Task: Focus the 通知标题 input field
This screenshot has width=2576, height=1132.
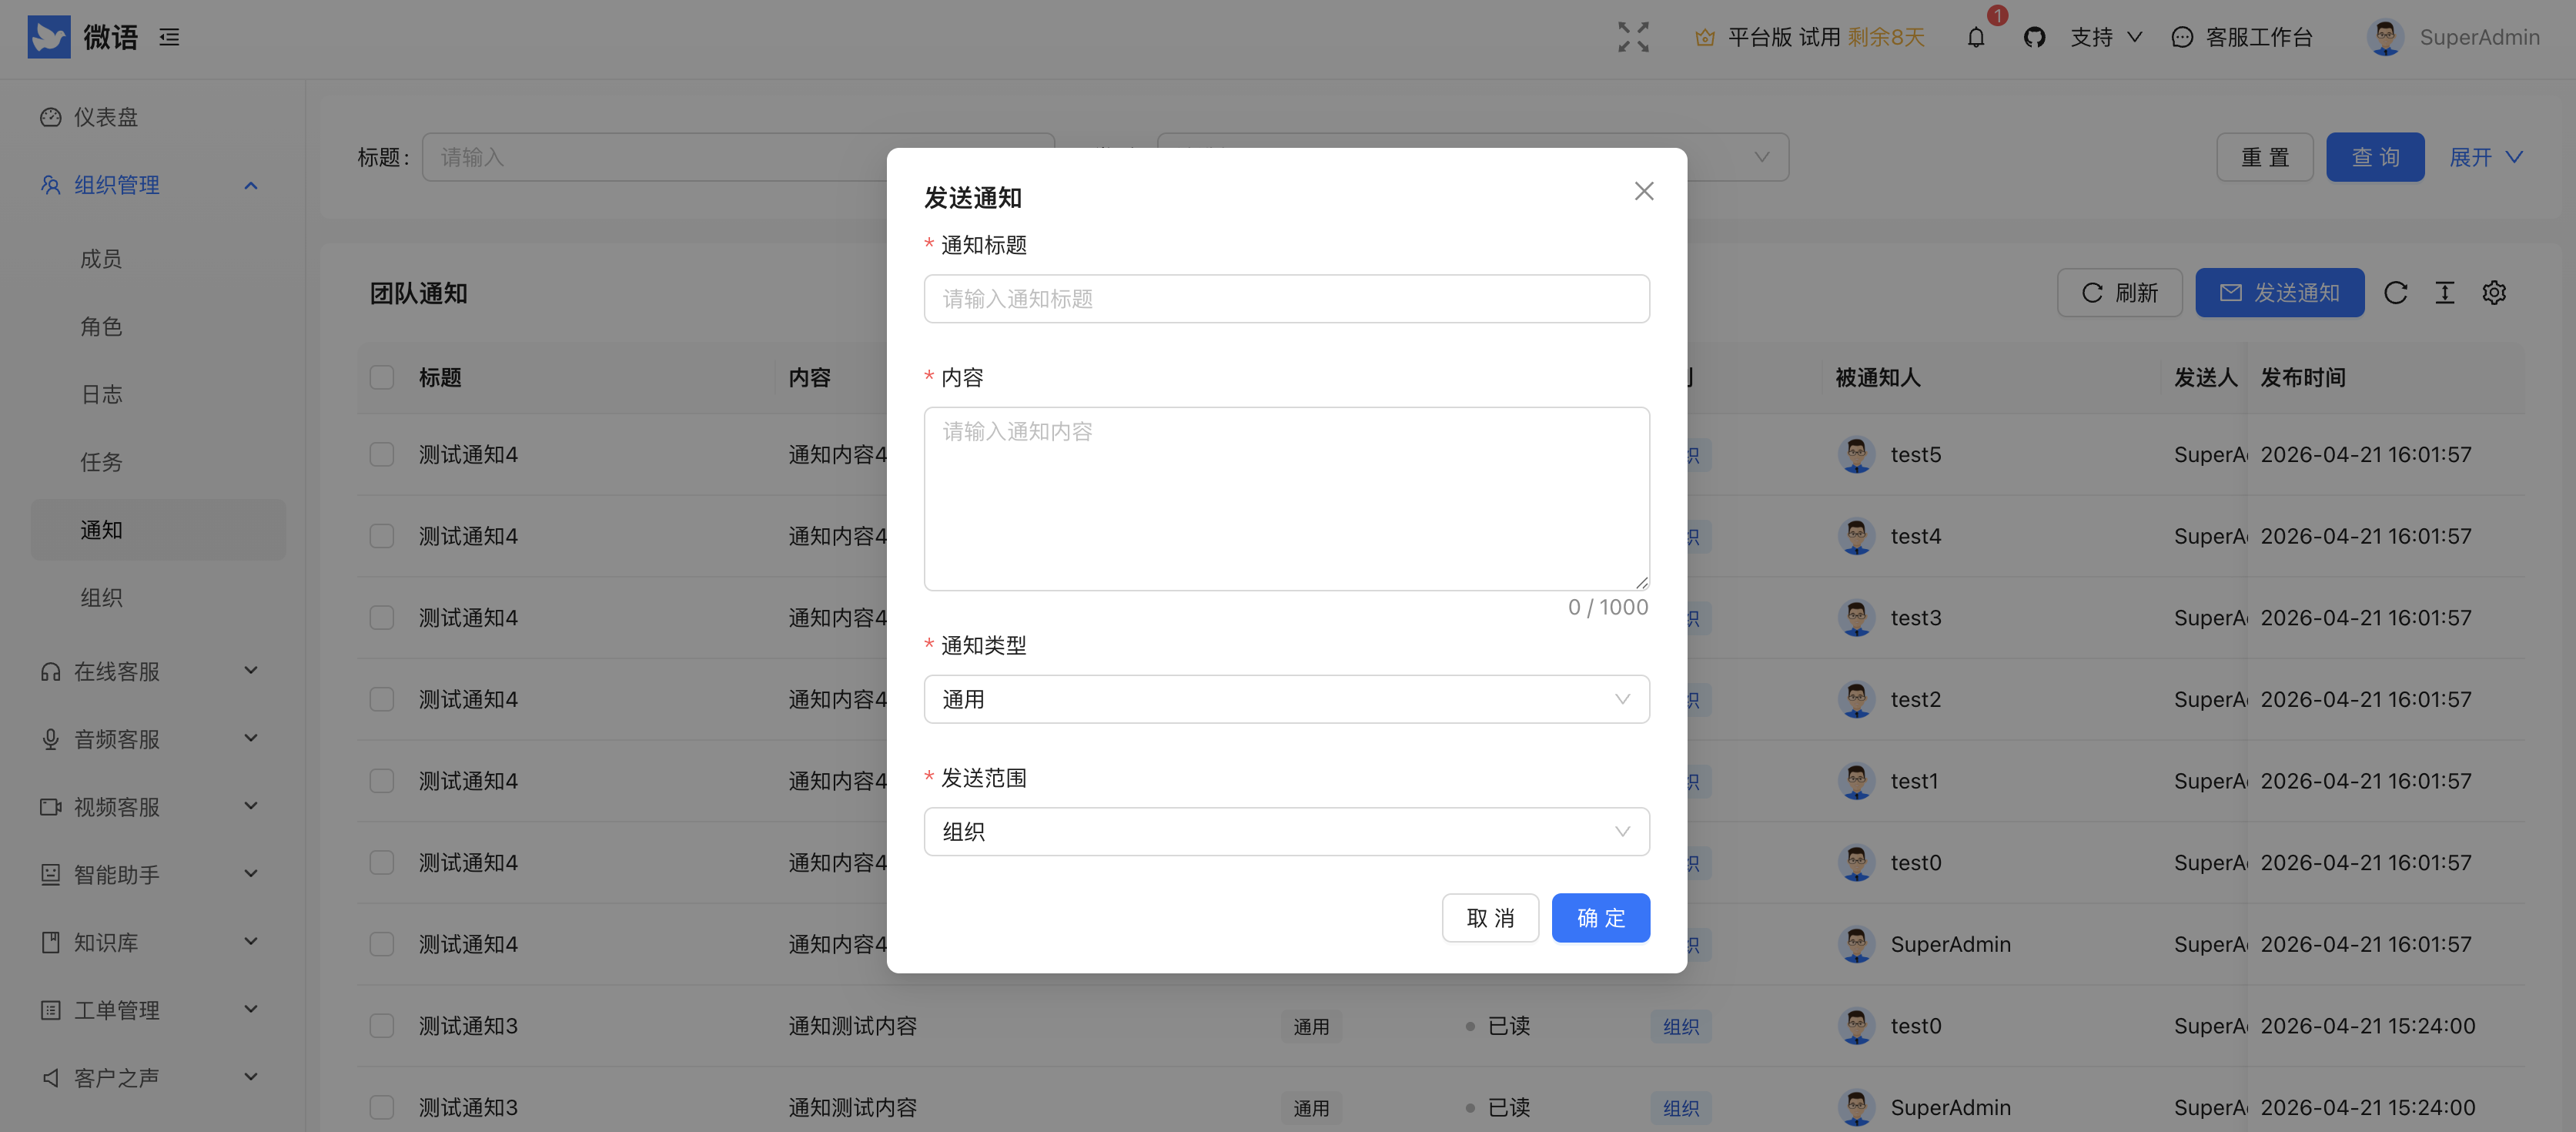Action: pyautogui.click(x=1286, y=299)
